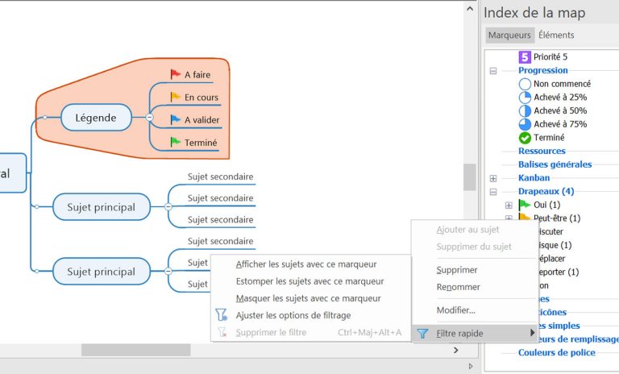Image resolution: width=619 pixels, height=374 pixels.
Task: Click the Priorité 5 marker icon
Action: coord(525,56)
